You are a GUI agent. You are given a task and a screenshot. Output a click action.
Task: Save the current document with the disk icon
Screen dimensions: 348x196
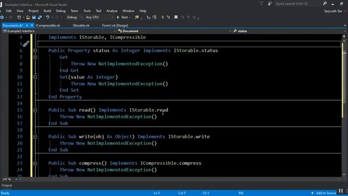click(x=34, y=17)
